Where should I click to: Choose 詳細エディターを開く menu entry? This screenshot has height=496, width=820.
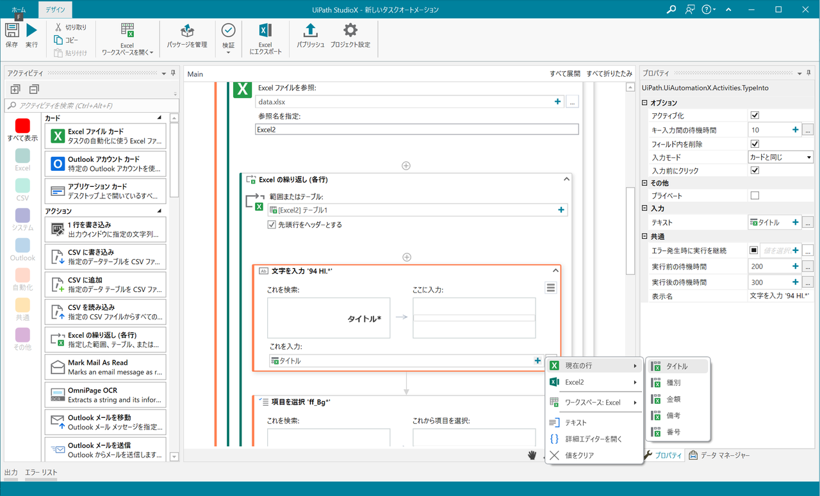593,439
